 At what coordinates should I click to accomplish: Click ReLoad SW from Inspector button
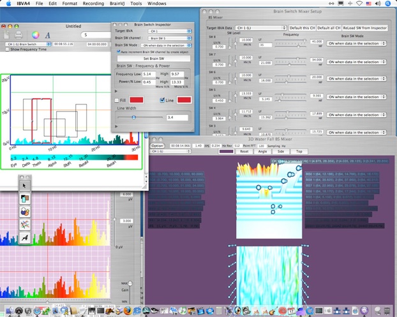pos(364,29)
